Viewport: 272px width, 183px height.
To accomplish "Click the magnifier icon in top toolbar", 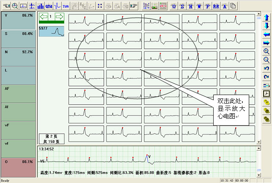I will (x=14, y=6).
